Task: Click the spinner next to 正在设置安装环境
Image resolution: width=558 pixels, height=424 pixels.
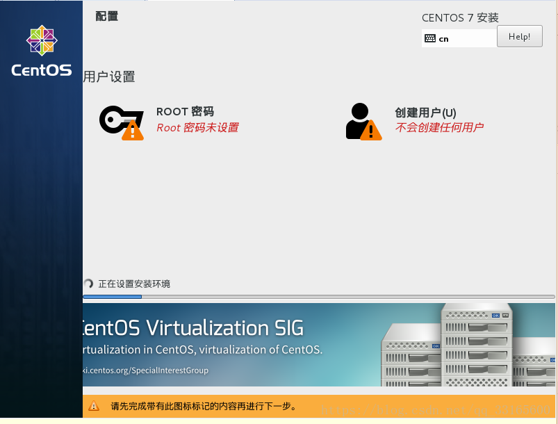Action: coord(88,284)
